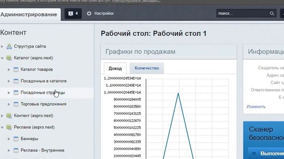Expand Баннеры node
The image size is (284, 159).
point(9,139)
